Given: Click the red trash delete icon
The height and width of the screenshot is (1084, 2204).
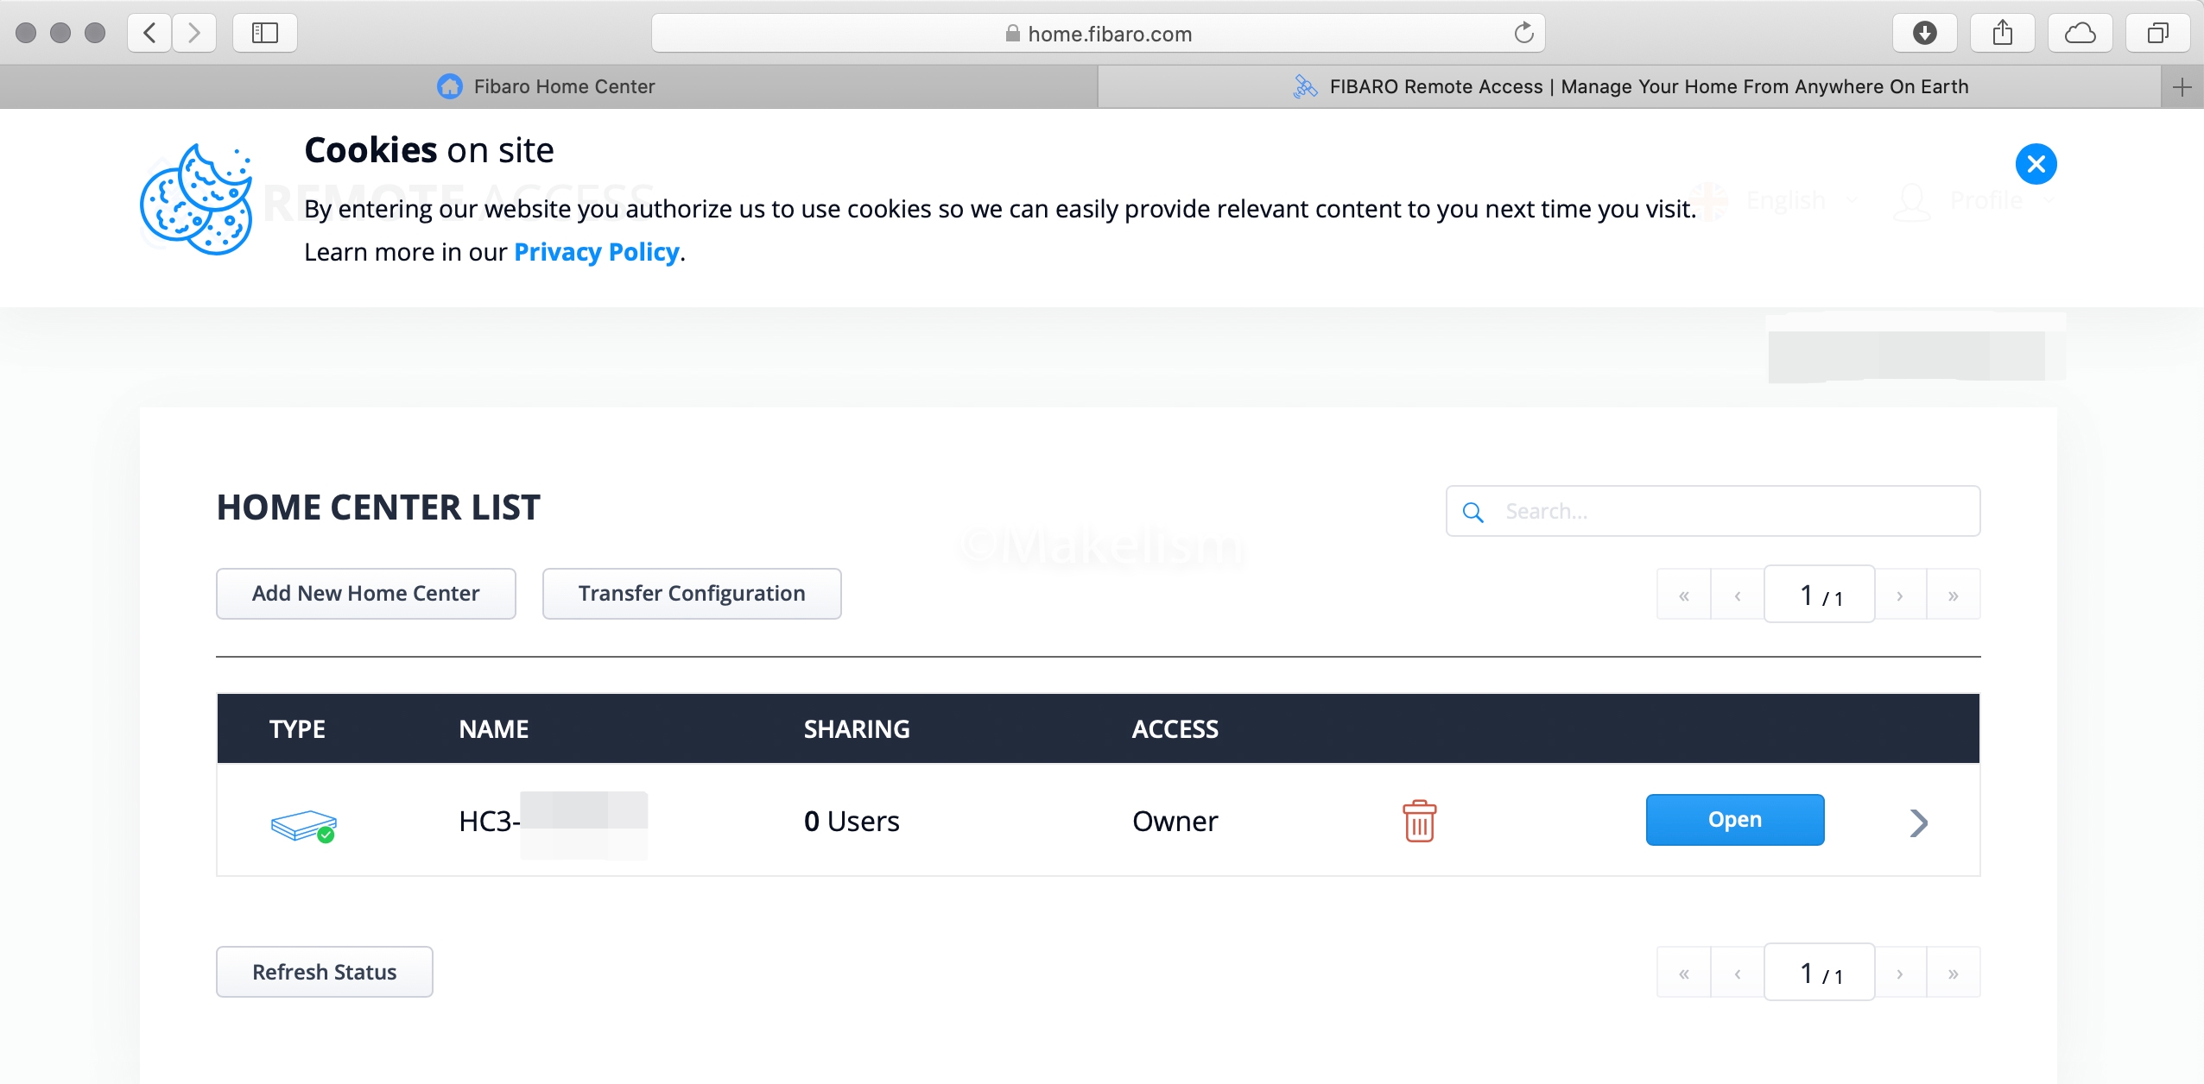Looking at the screenshot, I should (1419, 821).
